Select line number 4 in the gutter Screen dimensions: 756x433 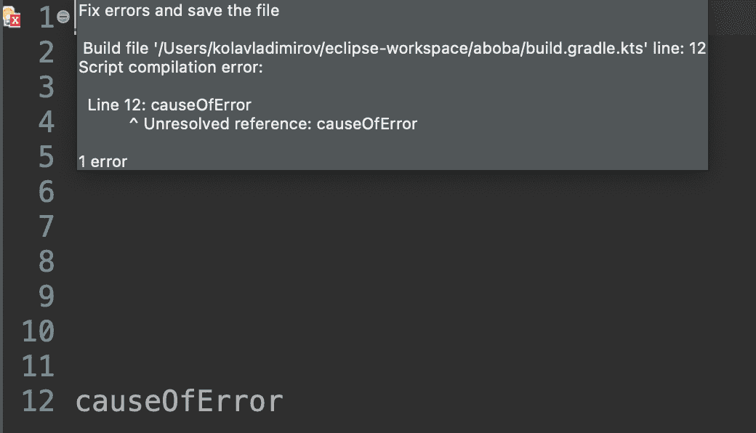point(47,122)
